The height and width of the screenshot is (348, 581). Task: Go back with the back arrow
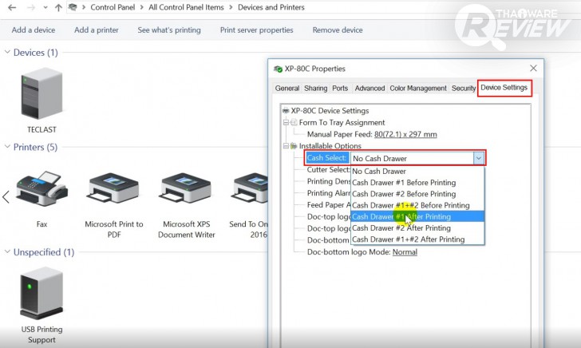[x=12, y=7]
